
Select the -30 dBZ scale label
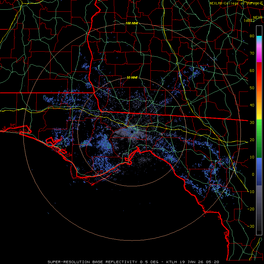(x=251, y=226)
